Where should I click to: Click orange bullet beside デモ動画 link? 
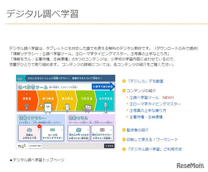124,81
